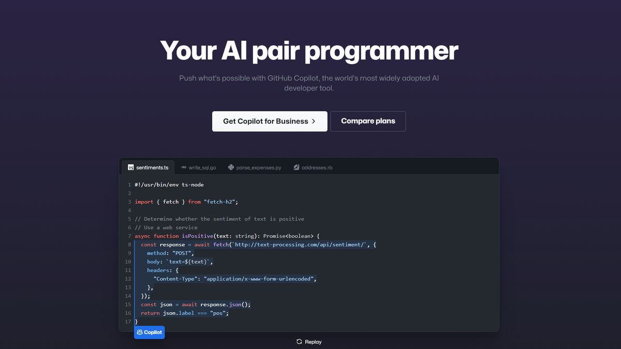Image resolution: width=621 pixels, height=349 pixels.
Task: Click the circular replay arrows icon
Action: click(299, 342)
